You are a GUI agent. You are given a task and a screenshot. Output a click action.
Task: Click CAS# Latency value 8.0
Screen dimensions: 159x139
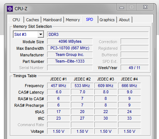click(106, 92)
